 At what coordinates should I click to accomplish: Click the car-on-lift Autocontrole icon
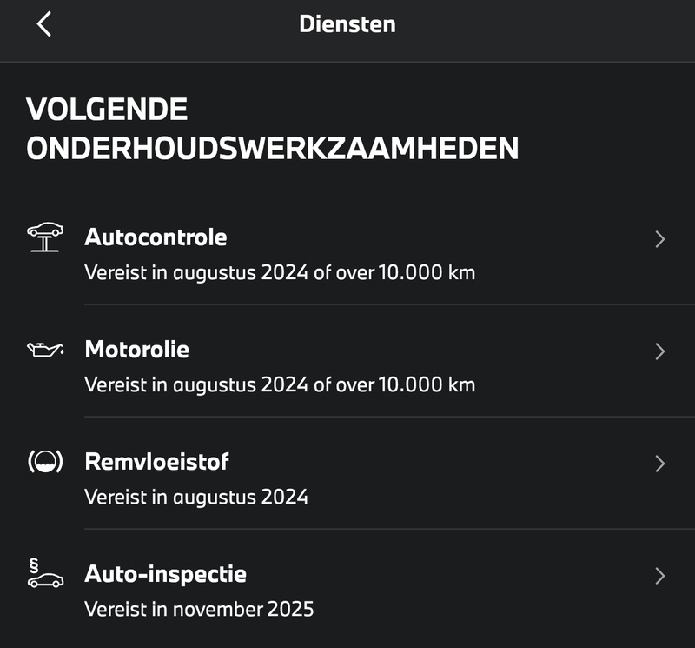click(45, 237)
